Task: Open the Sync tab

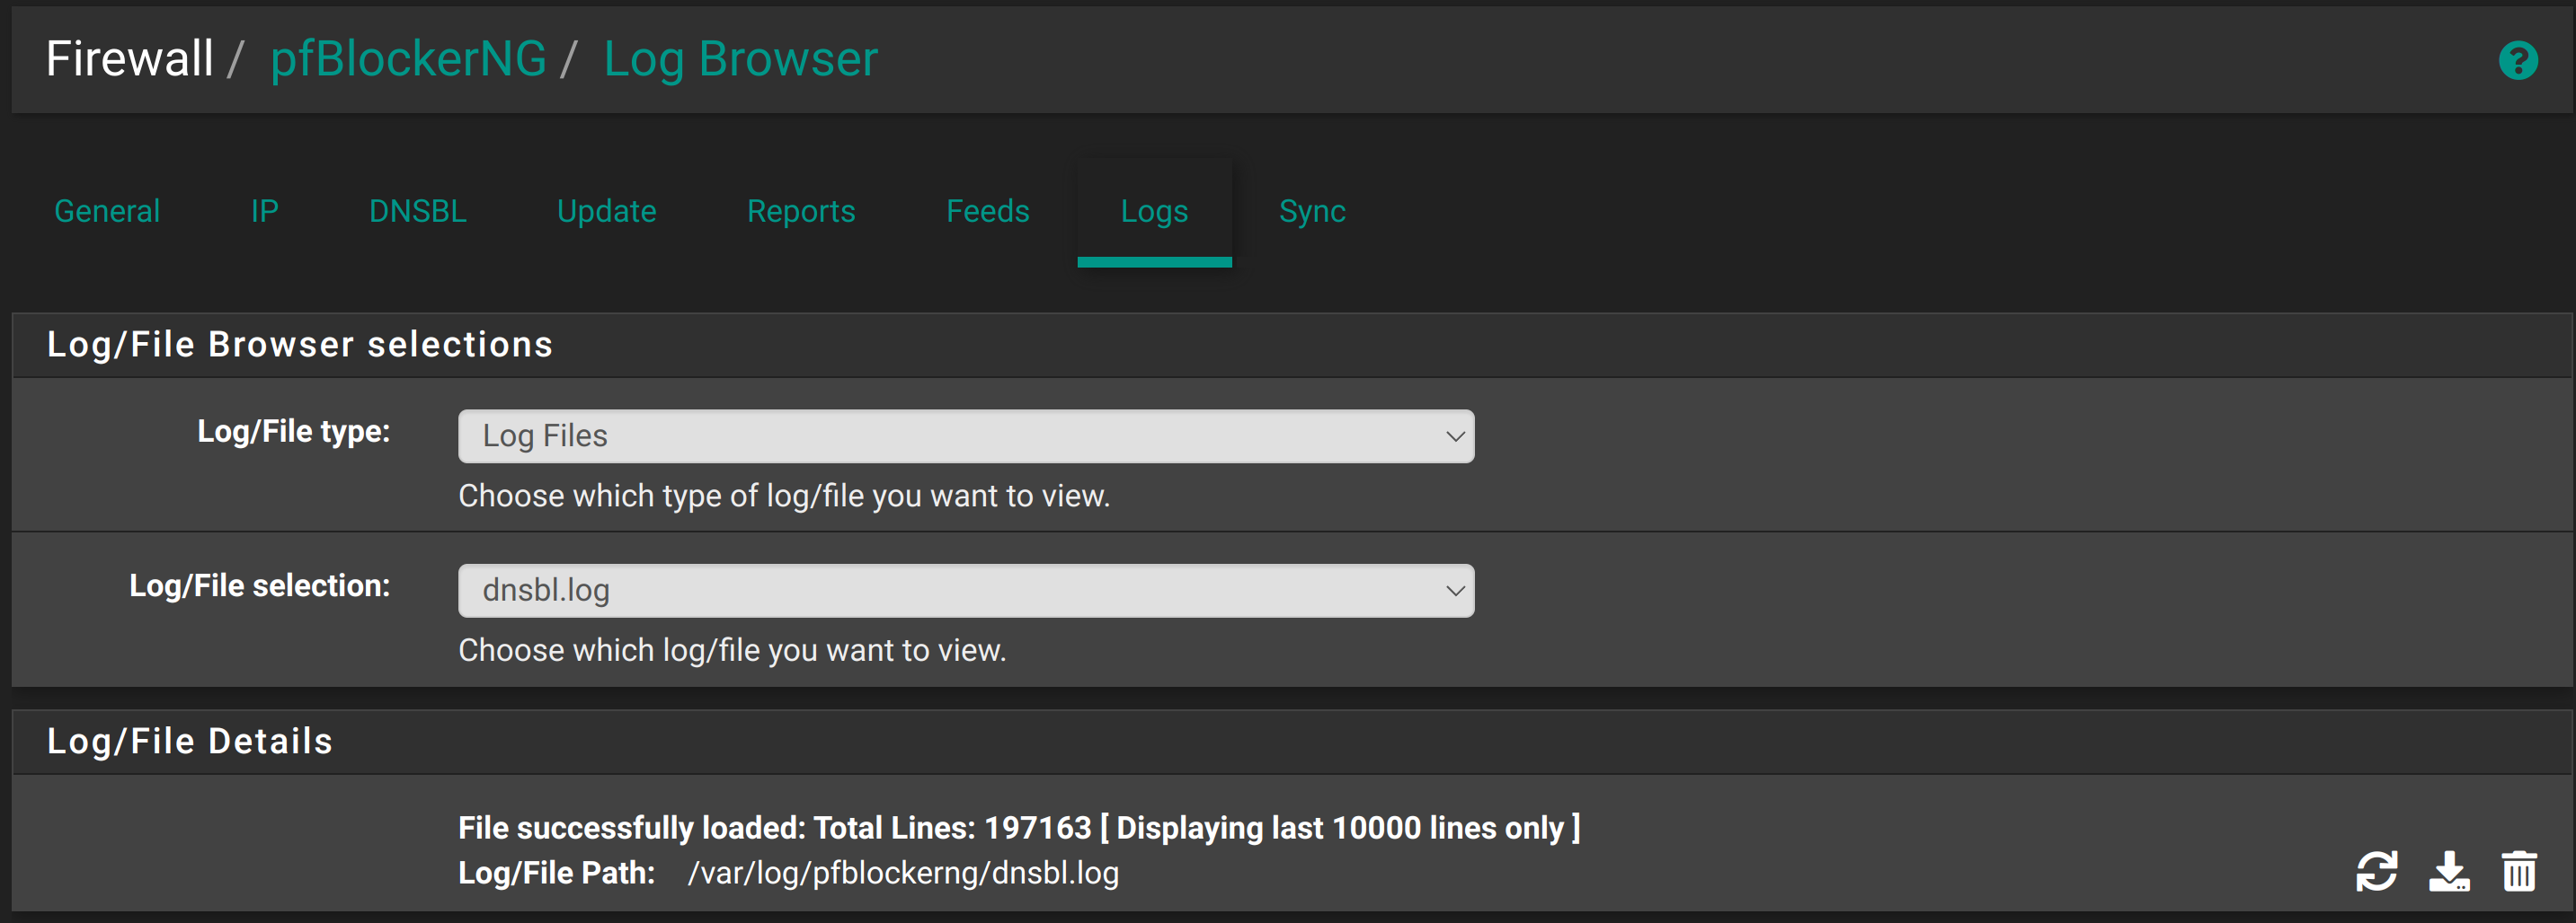Action: 1312,212
